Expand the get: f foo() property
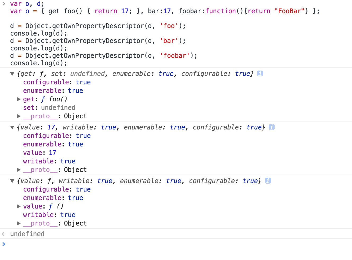The width and height of the screenshot is (352, 260). (x=19, y=99)
